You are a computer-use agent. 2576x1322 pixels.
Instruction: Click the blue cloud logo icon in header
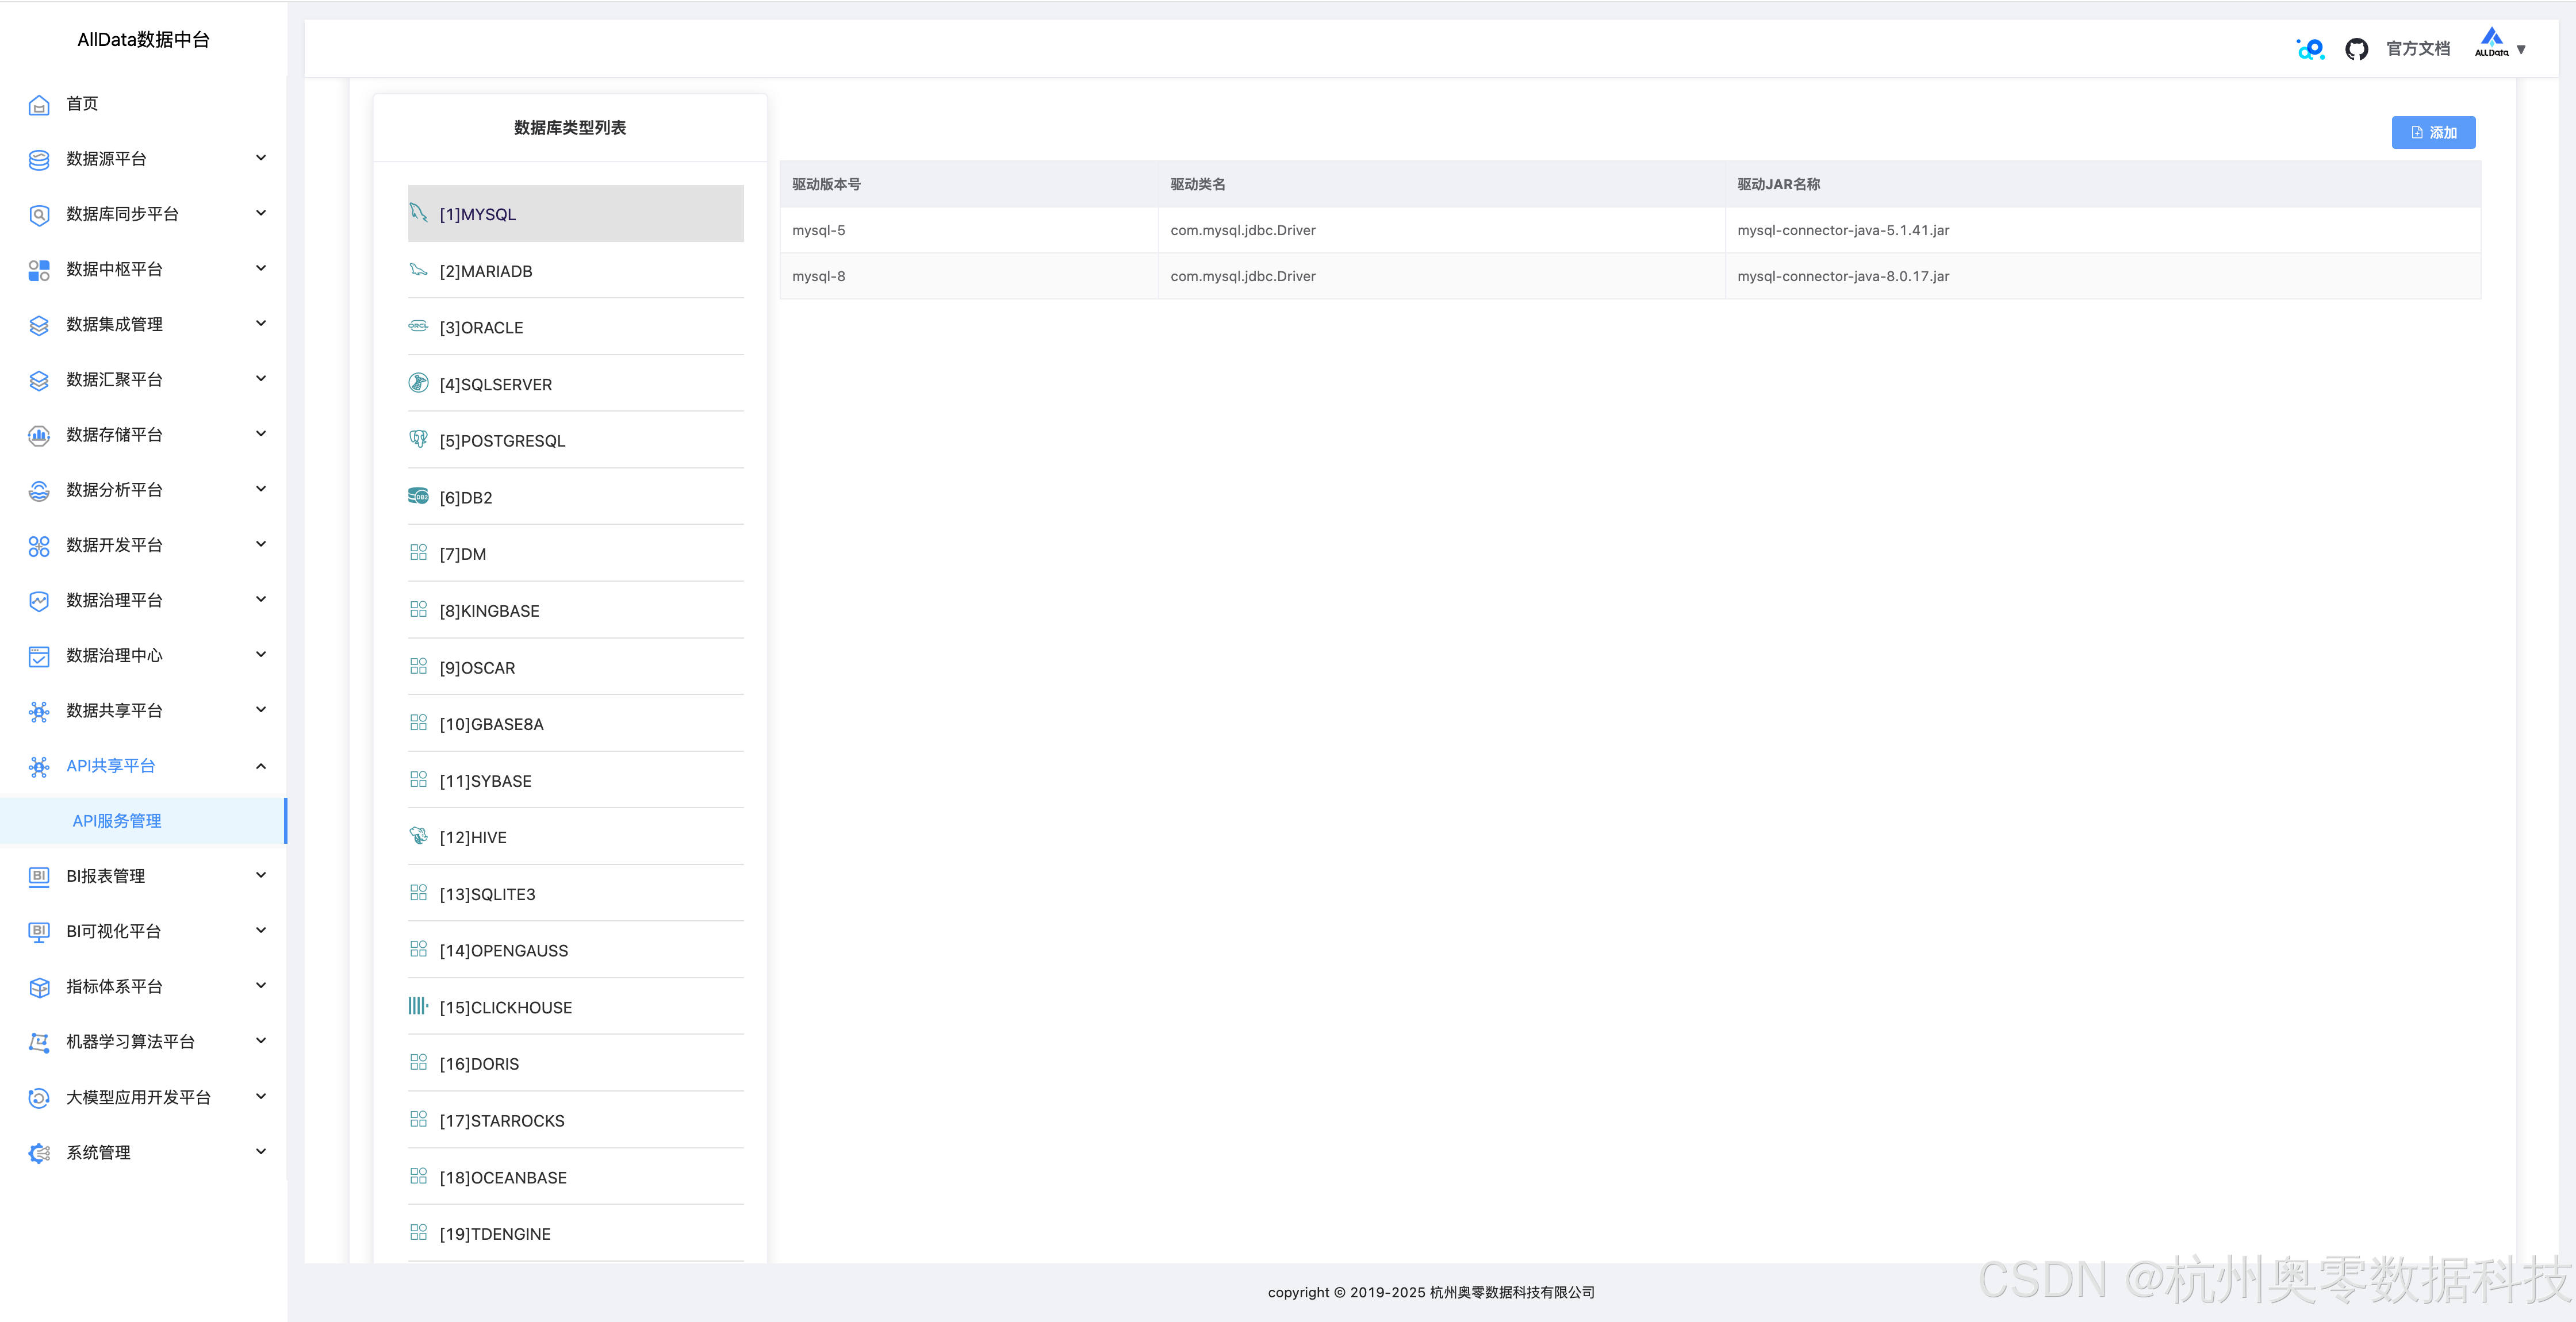(2310, 49)
